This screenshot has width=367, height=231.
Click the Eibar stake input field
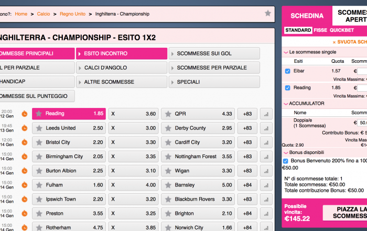(362, 71)
